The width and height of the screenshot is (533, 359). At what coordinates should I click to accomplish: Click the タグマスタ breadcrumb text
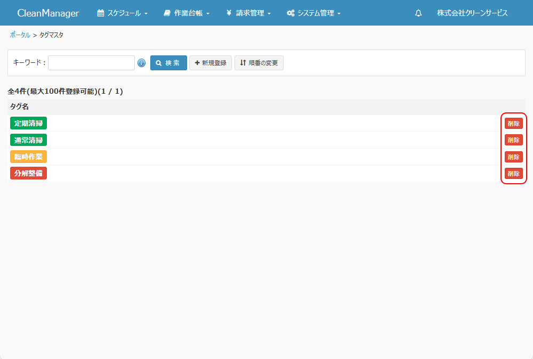[x=51, y=35]
